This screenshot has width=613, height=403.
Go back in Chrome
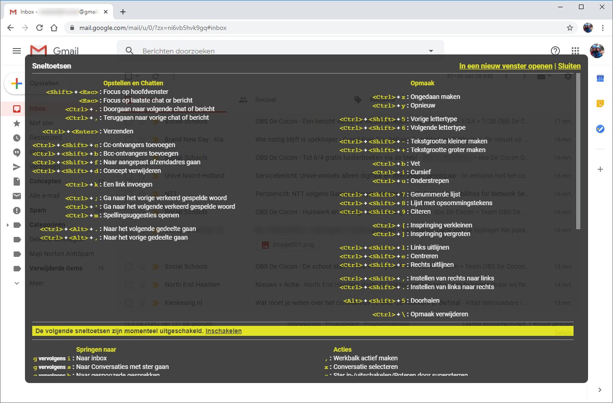10,28
